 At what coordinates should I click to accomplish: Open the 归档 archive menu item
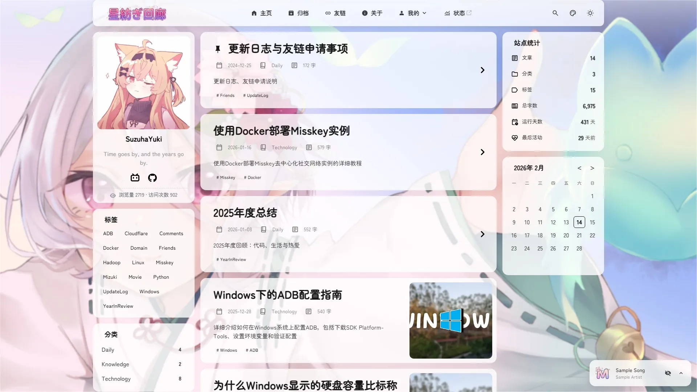click(298, 13)
